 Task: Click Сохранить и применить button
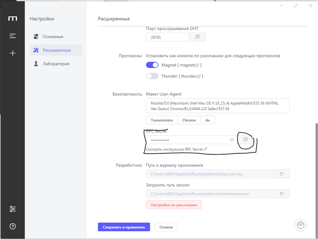coord(124,227)
